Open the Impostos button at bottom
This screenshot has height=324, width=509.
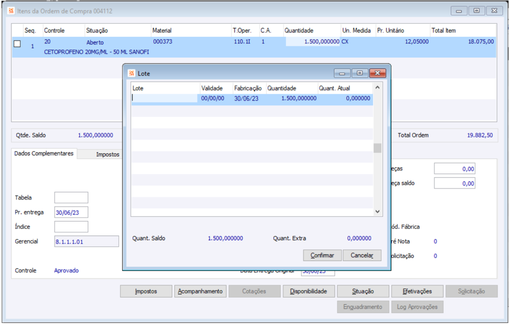point(146,291)
